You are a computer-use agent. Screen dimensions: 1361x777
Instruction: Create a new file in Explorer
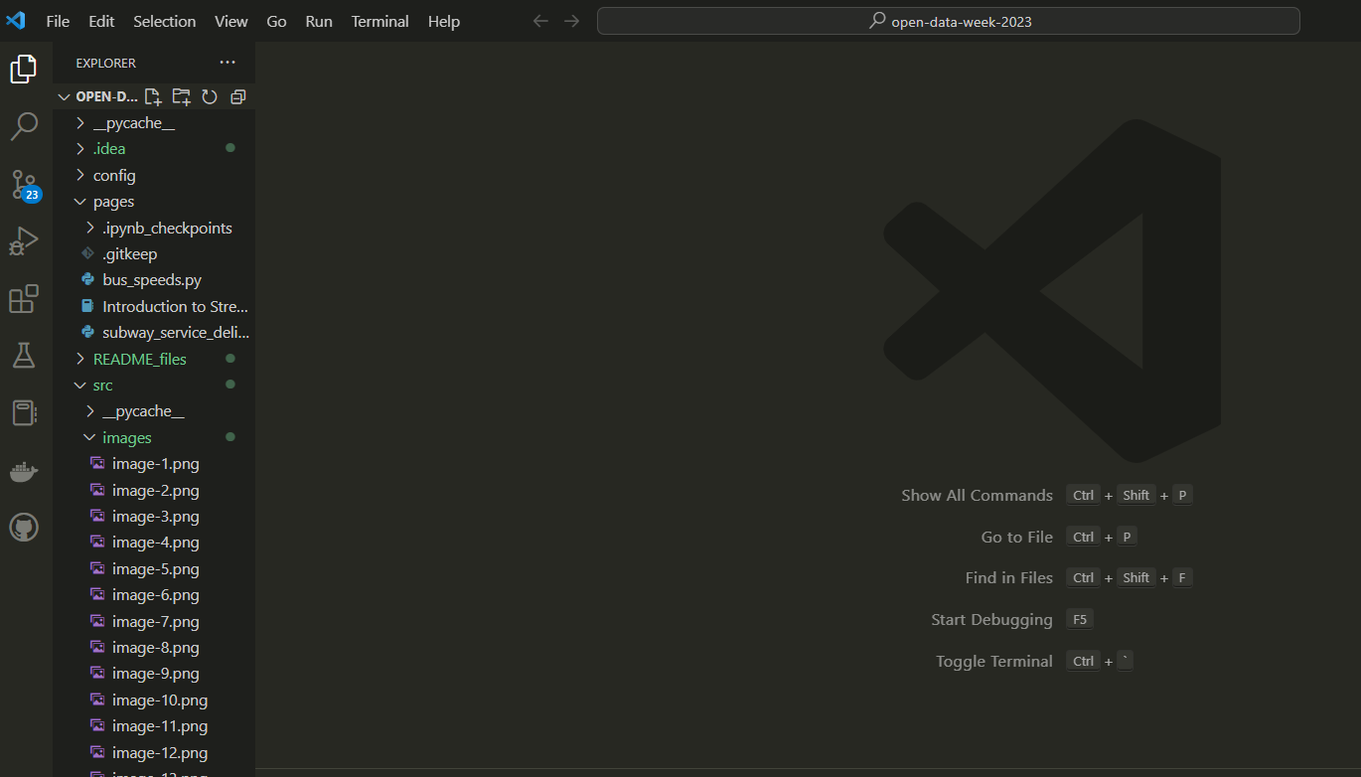coord(152,96)
